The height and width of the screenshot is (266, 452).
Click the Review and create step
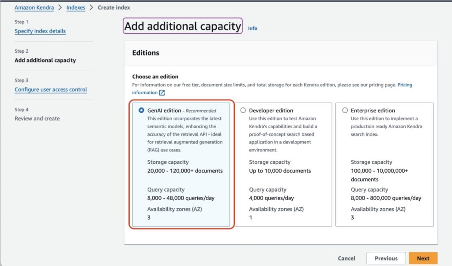[x=37, y=118]
